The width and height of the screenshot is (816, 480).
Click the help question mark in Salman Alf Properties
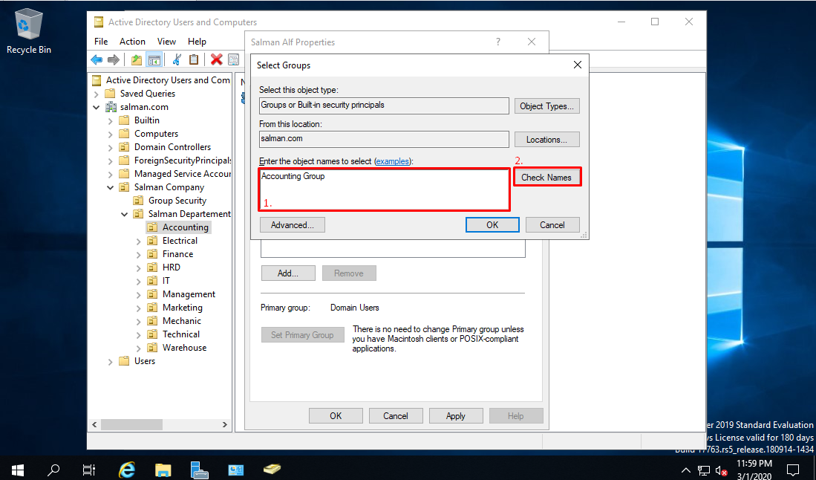tap(498, 42)
